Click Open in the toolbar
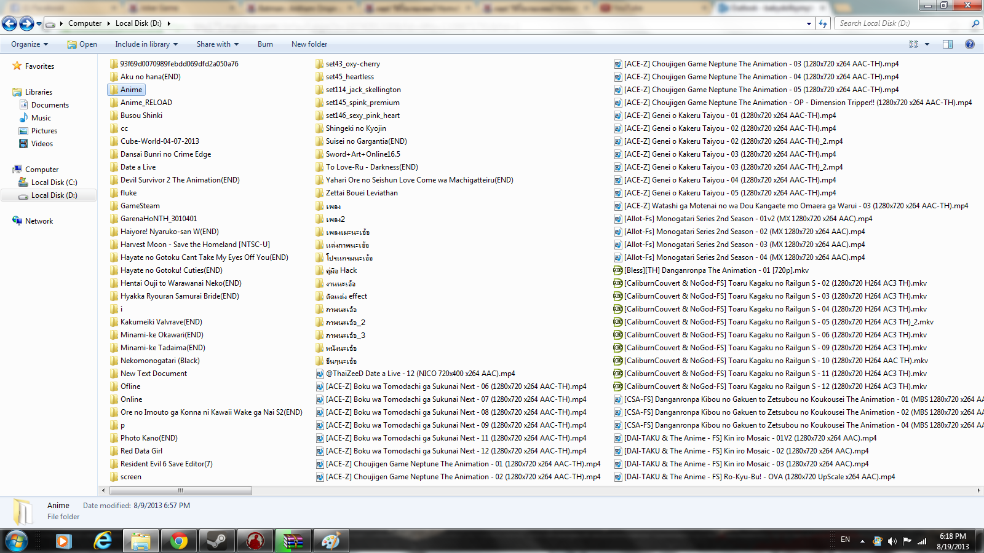The width and height of the screenshot is (984, 553). [x=82, y=44]
